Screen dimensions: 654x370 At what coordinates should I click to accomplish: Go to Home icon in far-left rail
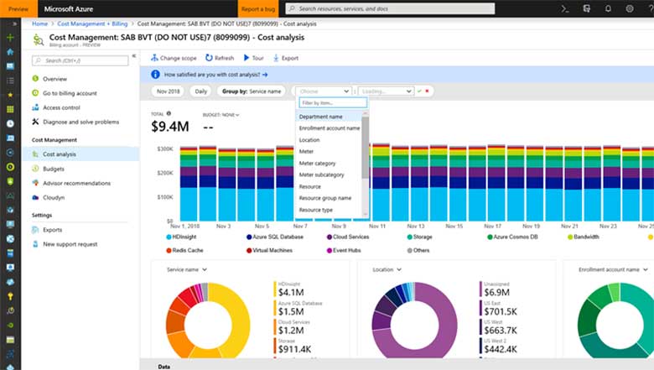click(x=10, y=52)
